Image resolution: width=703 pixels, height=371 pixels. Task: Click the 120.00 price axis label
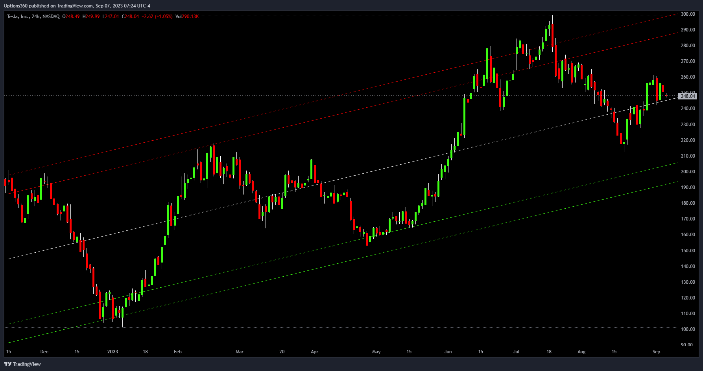[x=688, y=298]
